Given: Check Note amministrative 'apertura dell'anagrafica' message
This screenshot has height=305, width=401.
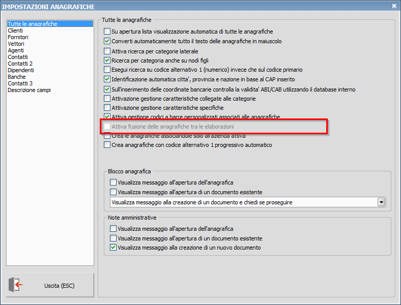Looking at the screenshot, I should (113, 229).
